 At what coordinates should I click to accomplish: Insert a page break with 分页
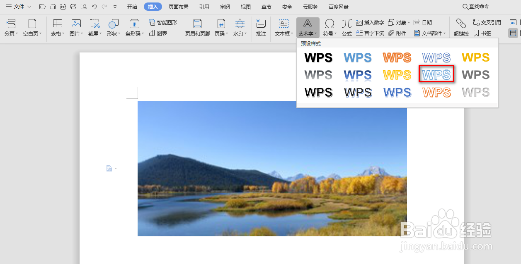click(x=11, y=28)
